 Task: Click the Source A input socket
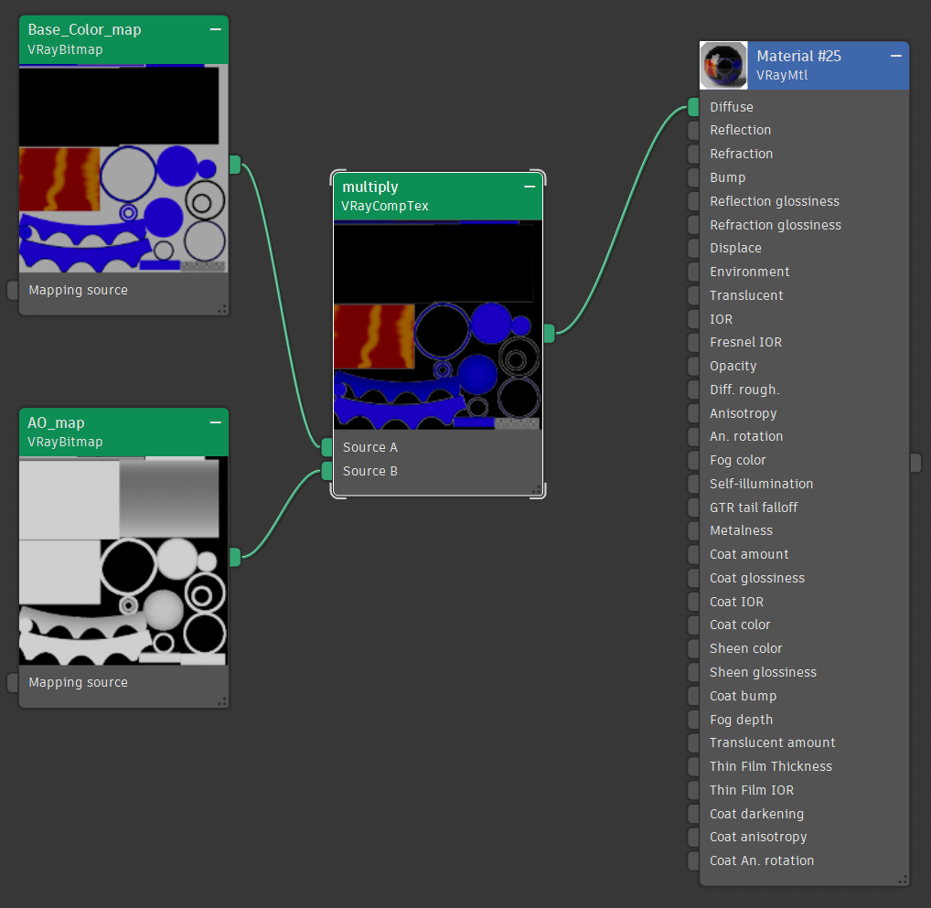(327, 447)
